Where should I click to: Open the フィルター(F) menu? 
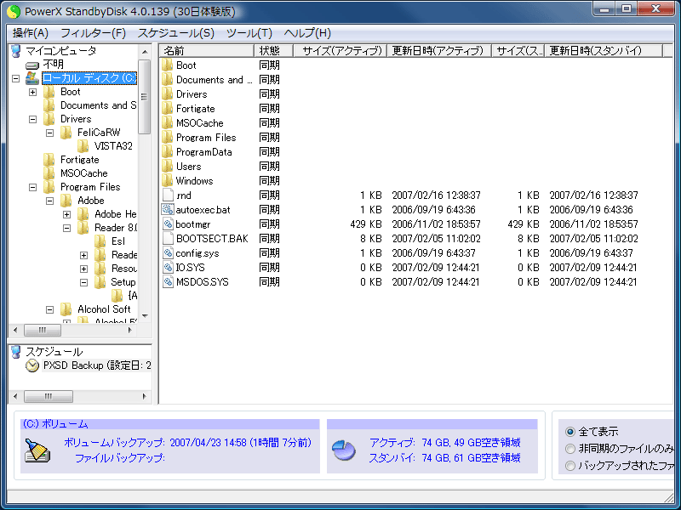click(93, 33)
